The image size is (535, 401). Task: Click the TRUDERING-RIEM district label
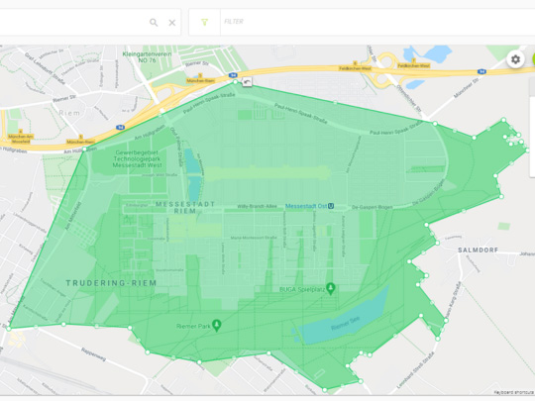tap(111, 283)
